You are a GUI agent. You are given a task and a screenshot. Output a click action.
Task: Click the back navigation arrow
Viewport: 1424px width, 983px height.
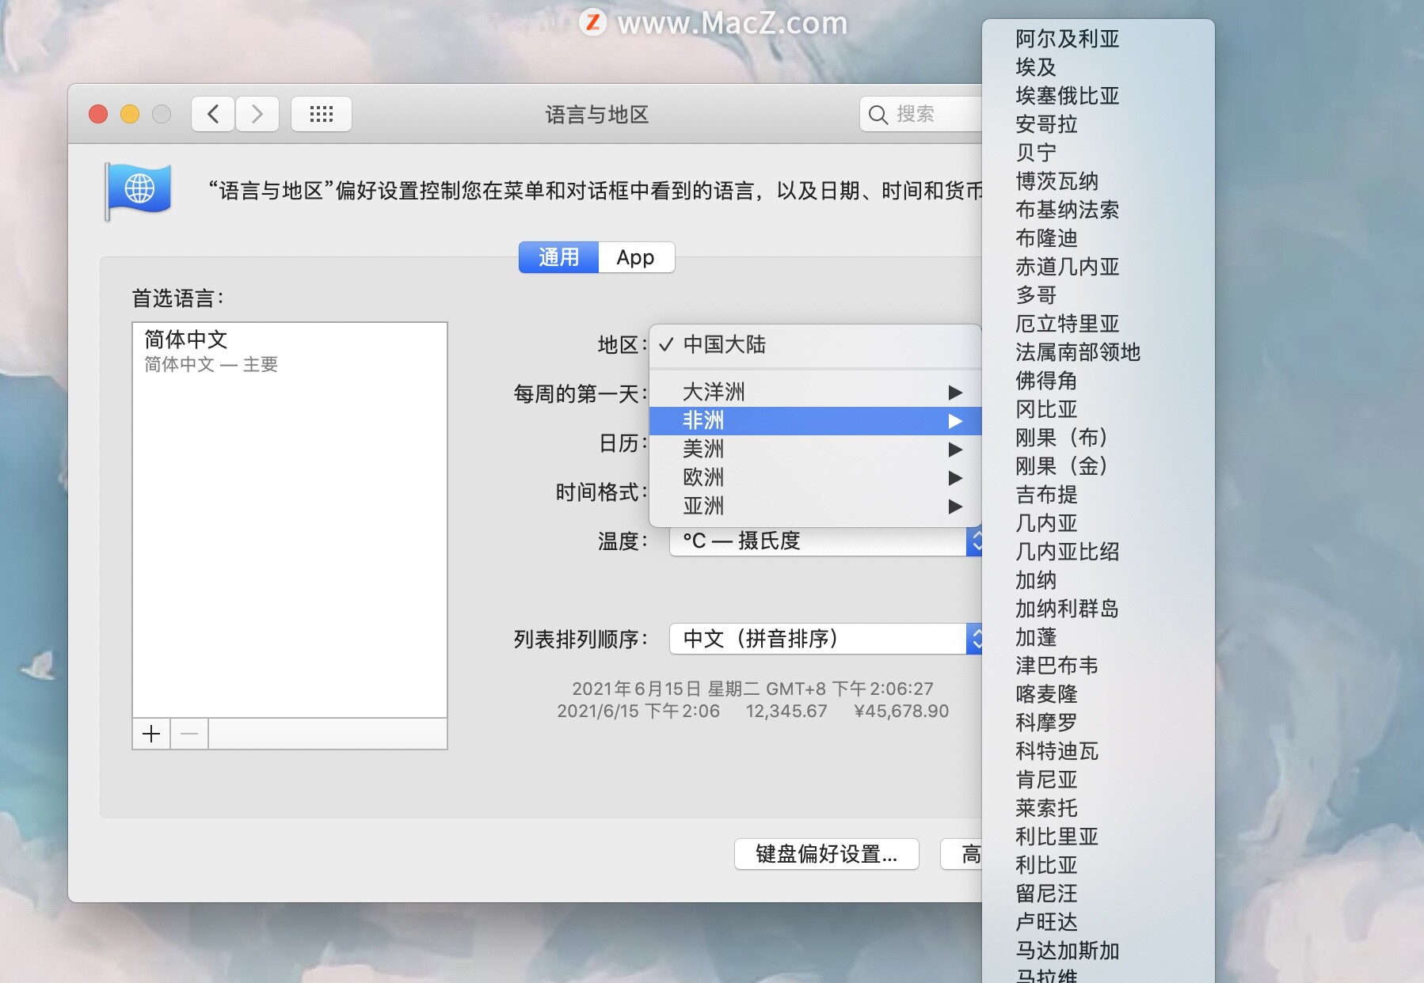[212, 114]
